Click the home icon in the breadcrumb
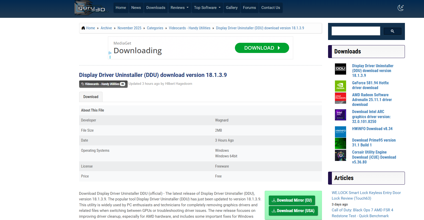The image size is (424, 220). coord(83,28)
